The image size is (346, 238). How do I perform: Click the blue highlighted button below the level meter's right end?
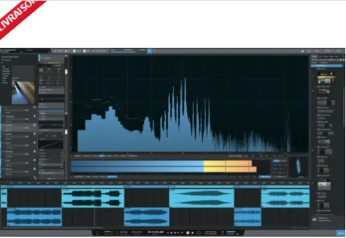[x=265, y=177]
